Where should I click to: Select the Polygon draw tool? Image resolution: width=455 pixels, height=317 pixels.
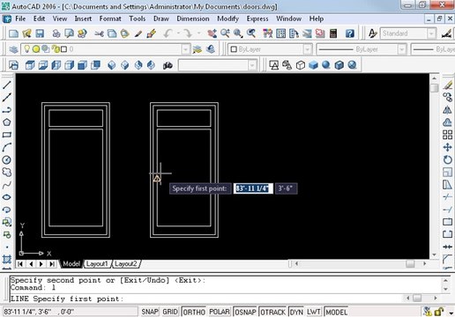tap(7, 122)
